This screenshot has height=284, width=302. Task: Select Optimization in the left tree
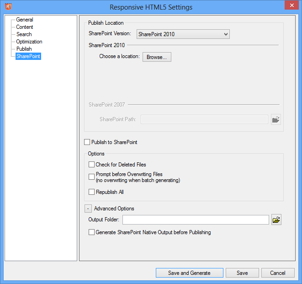tap(29, 42)
